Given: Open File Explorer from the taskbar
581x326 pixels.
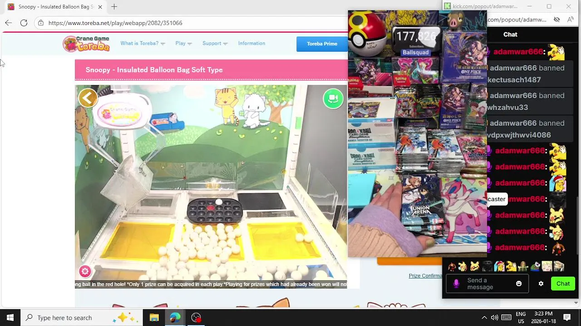Looking at the screenshot, I should coord(154,317).
